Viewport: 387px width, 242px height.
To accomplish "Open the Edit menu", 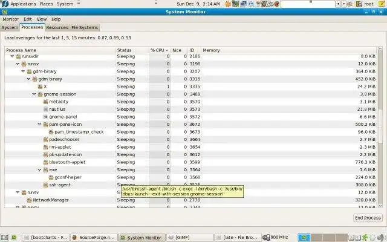I will (x=28, y=19).
